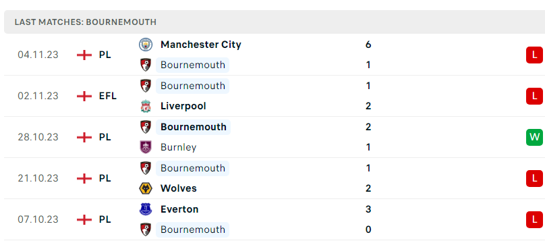Open the Liverpool team link
The height and width of the screenshot is (243, 545).
click(183, 106)
